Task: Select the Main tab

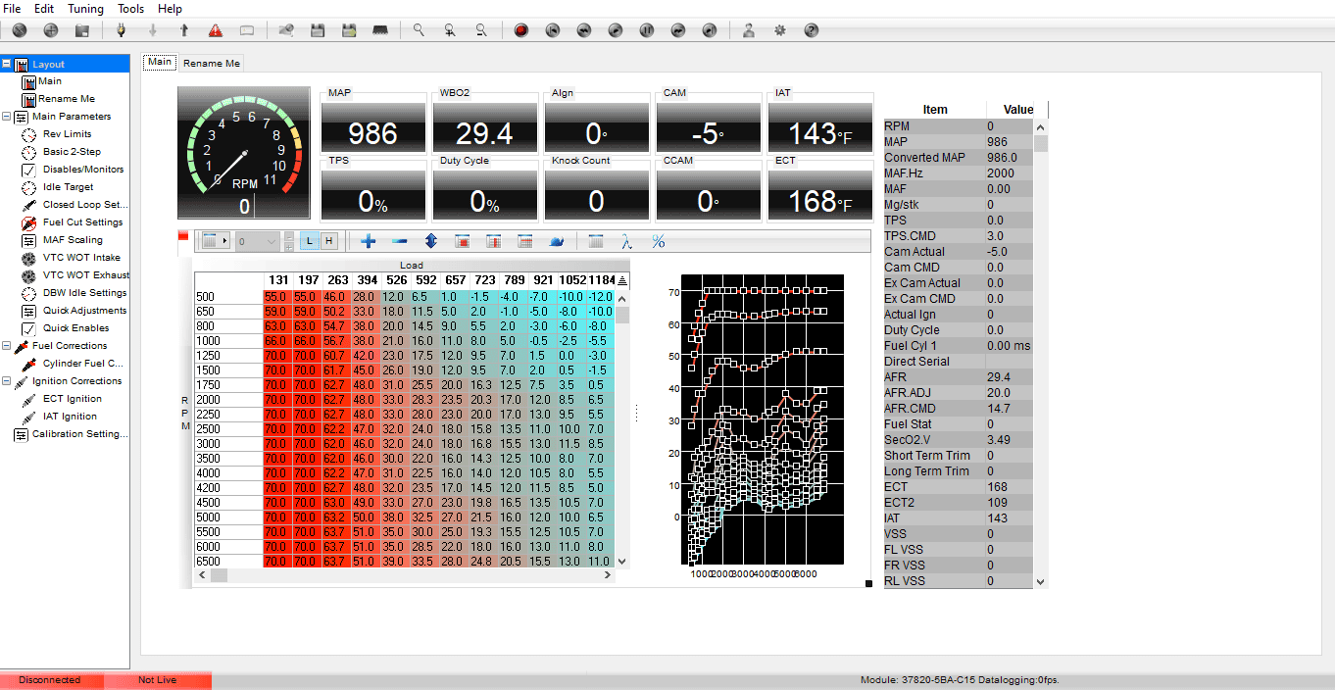Action: [x=160, y=62]
